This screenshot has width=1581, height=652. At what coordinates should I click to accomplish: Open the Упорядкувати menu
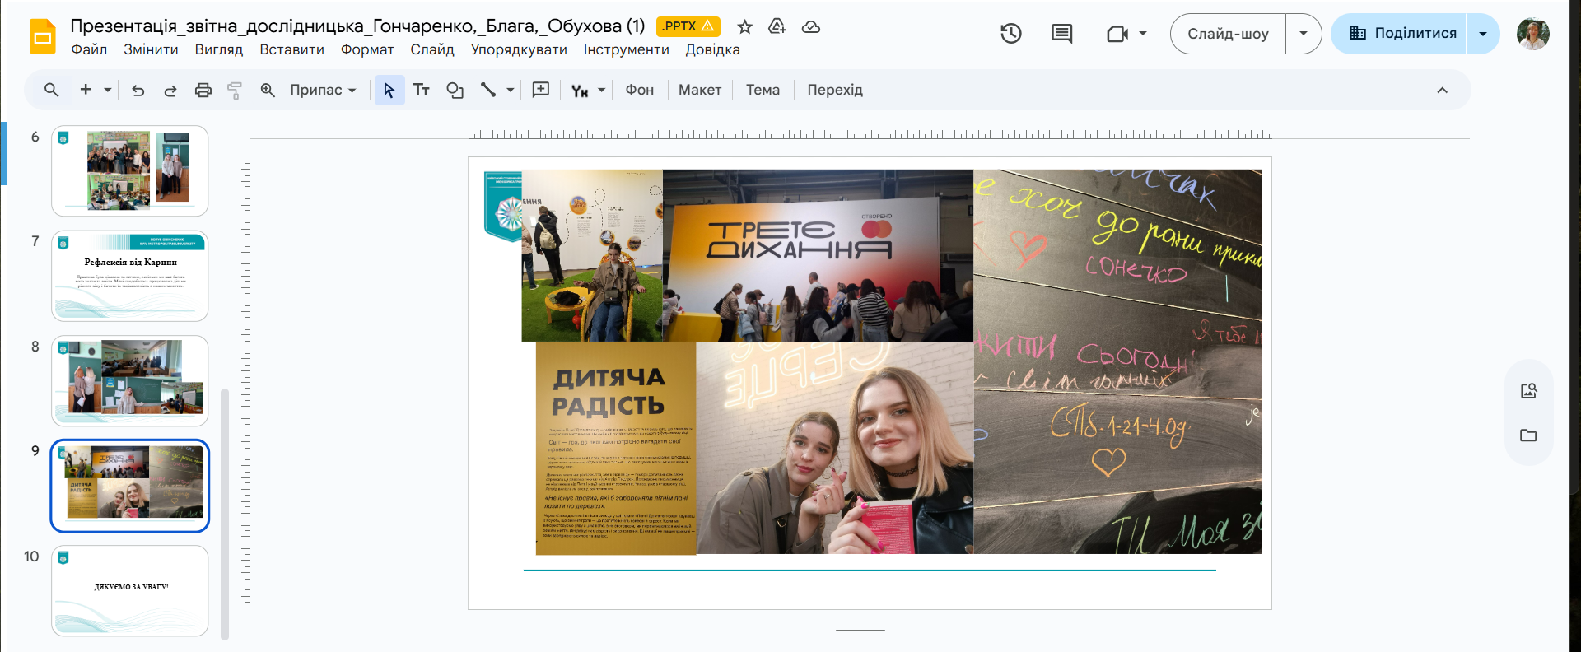point(519,49)
